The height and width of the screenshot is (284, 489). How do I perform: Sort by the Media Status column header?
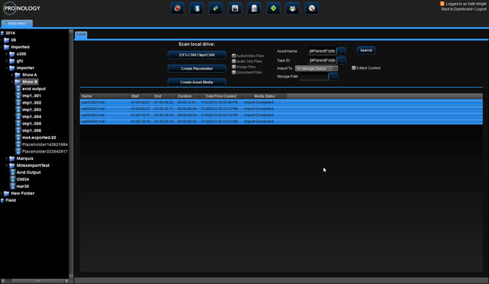pos(265,96)
